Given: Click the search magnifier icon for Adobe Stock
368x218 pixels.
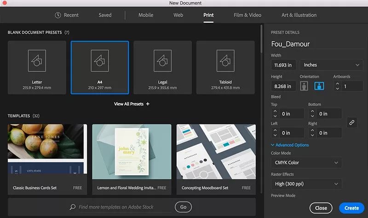Looking at the screenshot, I should [73, 207].
